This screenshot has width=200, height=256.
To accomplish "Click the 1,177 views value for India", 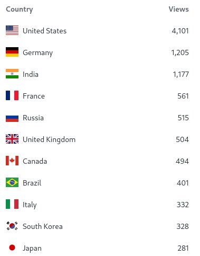I will (180, 74).
